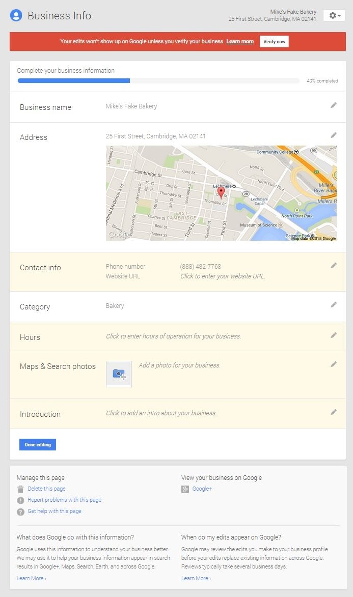Open the settings gear dropdown
Image resolution: width=353 pixels, height=597 pixels.
(x=334, y=16)
